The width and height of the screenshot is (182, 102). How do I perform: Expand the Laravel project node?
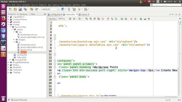click(8, 22)
